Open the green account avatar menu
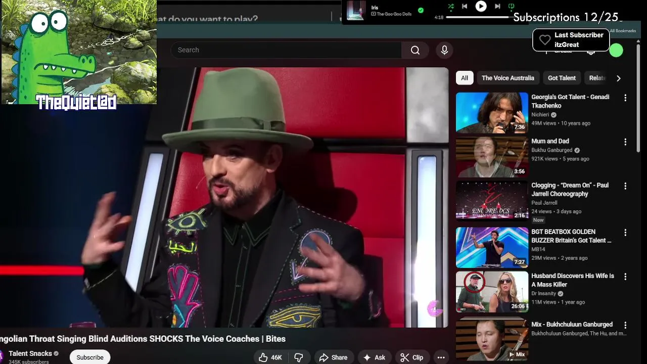 pyautogui.click(x=616, y=51)
